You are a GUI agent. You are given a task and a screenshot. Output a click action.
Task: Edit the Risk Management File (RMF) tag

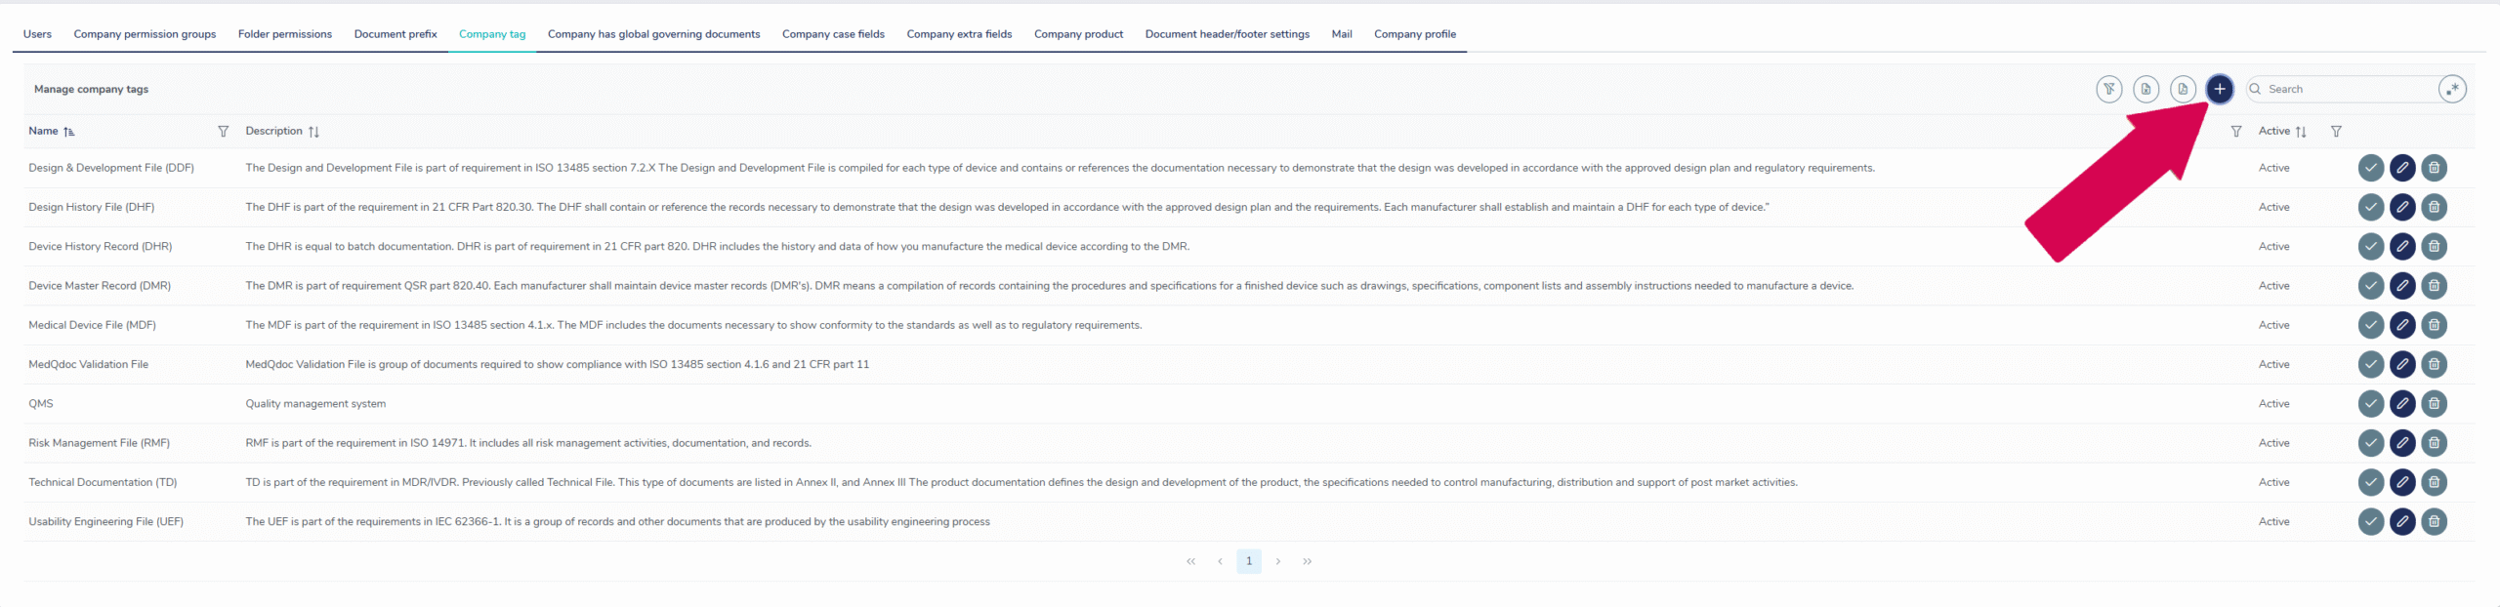coord(2402,443)
